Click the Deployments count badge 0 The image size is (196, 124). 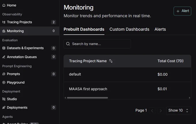point(54,107)
